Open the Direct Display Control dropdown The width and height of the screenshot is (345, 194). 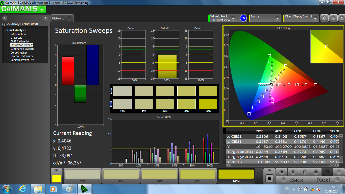(315, 18)
